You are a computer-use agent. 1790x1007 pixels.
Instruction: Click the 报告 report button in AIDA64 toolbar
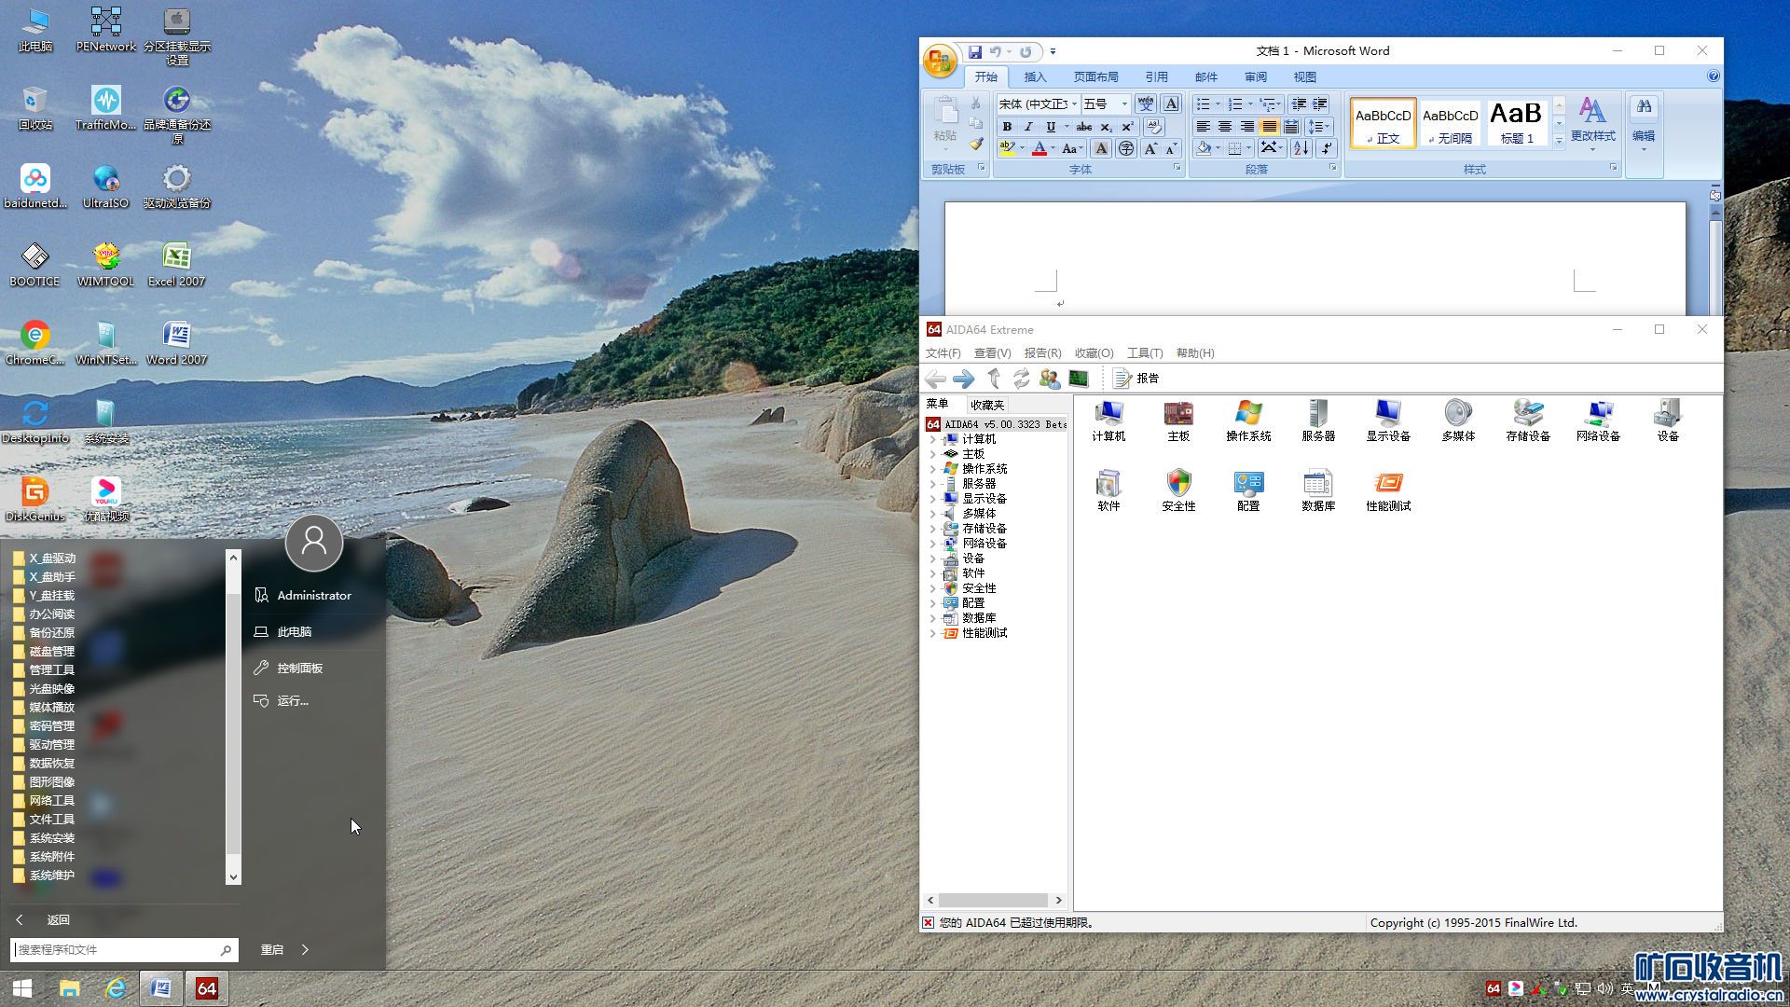click(x=1136, y=379)
